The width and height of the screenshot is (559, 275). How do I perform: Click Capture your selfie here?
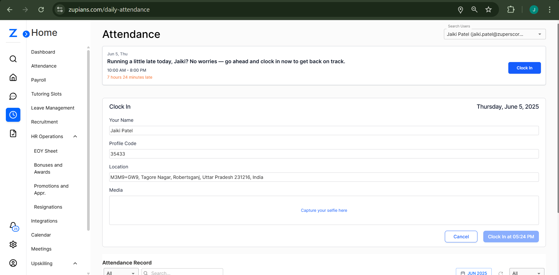tap(324, 210)
